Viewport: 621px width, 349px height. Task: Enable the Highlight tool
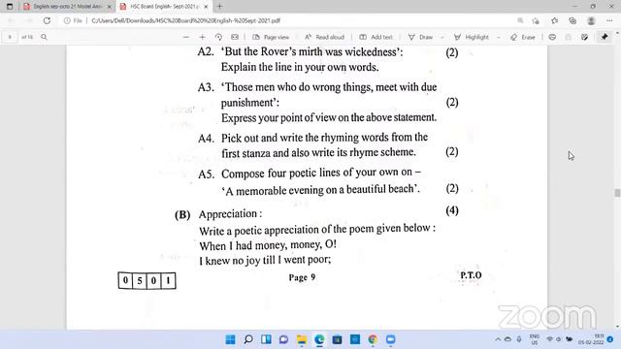472,37
